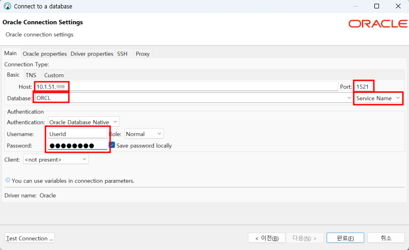Close the Connect to a database dialog
The width and height of the screenshot is (409, 250).
click(398, 6)
